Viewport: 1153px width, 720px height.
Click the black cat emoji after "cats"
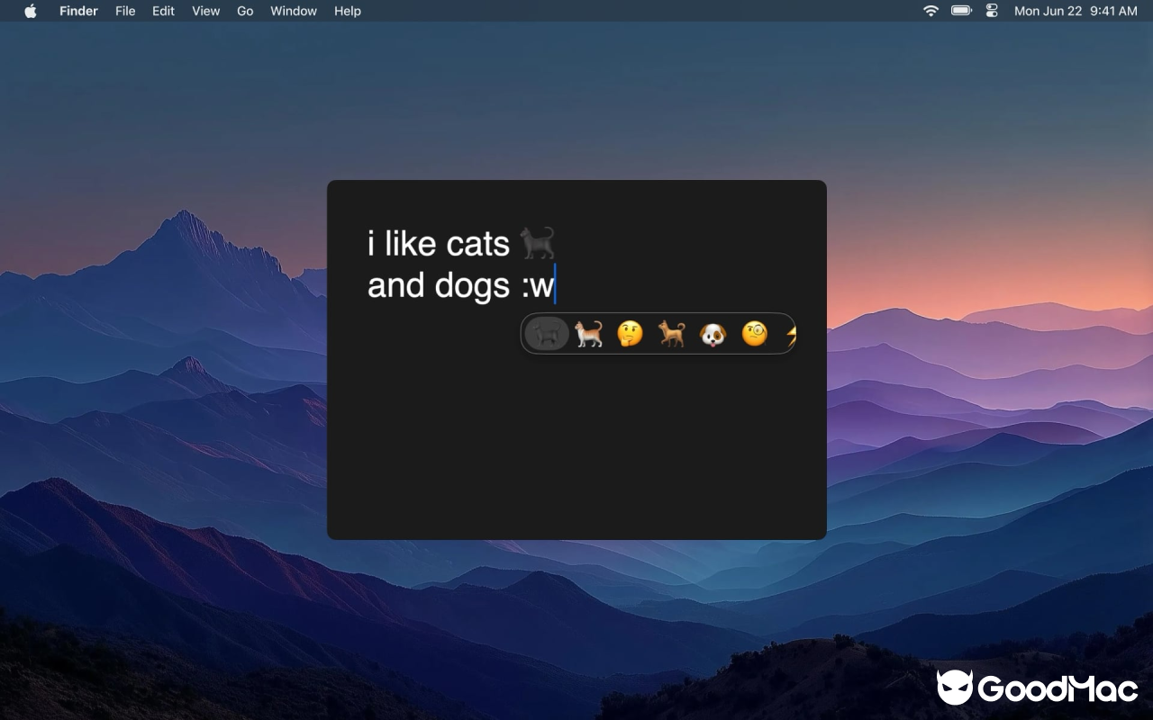click(538, 243)
